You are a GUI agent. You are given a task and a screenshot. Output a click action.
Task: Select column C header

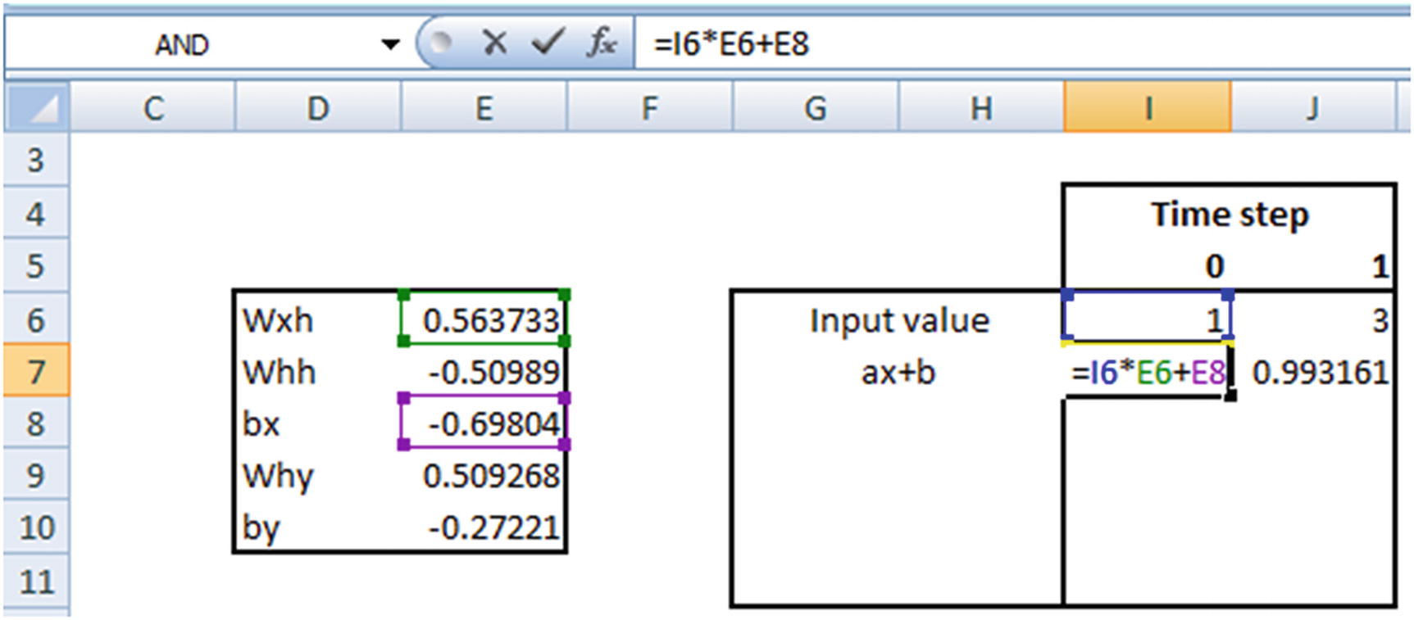pos(152,107)
